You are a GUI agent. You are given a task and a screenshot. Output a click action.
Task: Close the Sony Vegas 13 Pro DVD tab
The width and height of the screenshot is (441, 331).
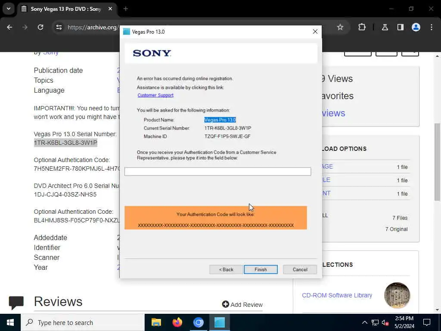[x=110, y=9]
